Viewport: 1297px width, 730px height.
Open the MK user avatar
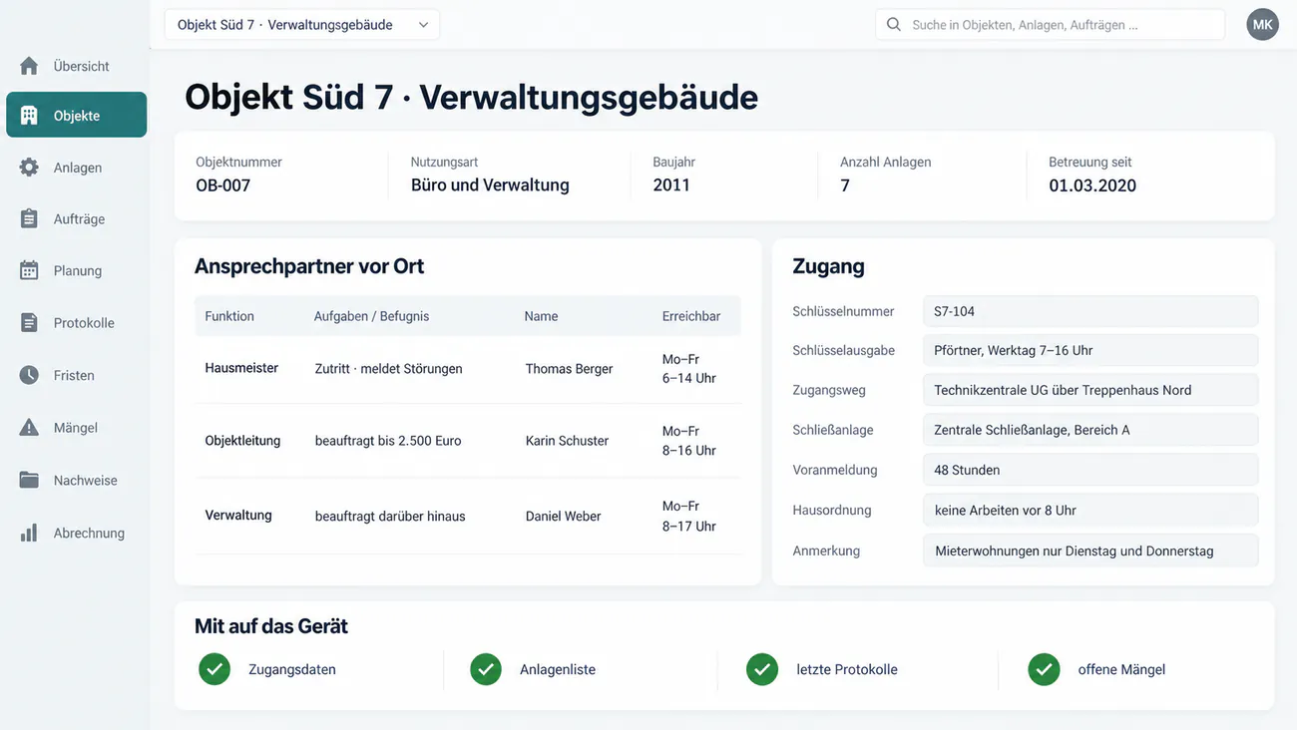[x=1262, y=25]
